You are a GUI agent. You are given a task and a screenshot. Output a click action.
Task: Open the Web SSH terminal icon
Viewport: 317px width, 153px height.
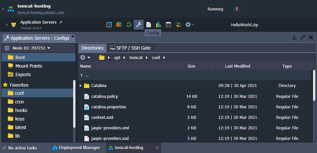tap(168, 25)
